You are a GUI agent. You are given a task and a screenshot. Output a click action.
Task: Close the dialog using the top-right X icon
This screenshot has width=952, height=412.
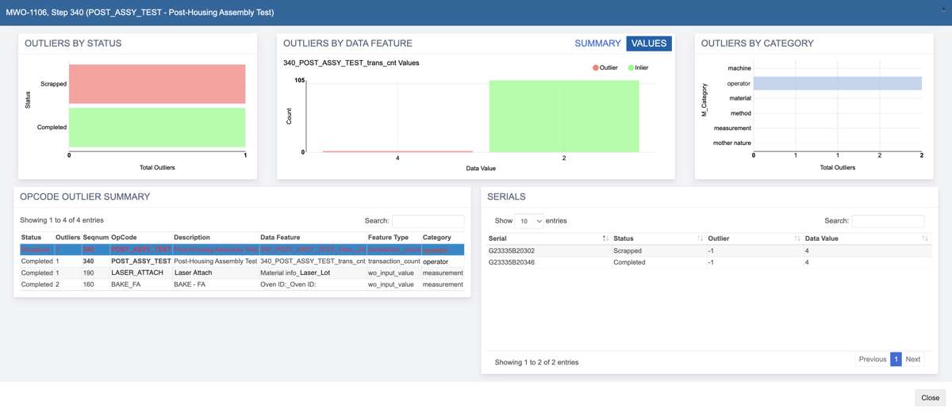click(943, 9)
